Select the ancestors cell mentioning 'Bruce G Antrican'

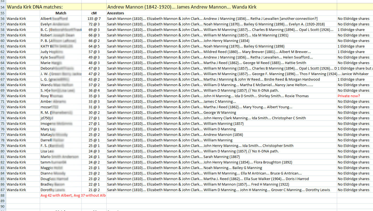[x=222, y=173]
